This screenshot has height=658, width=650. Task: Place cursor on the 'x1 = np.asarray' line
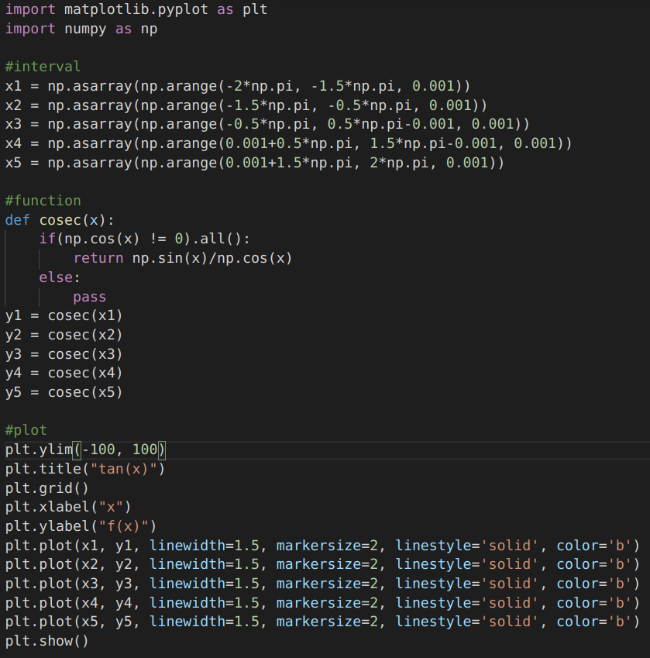238,86
